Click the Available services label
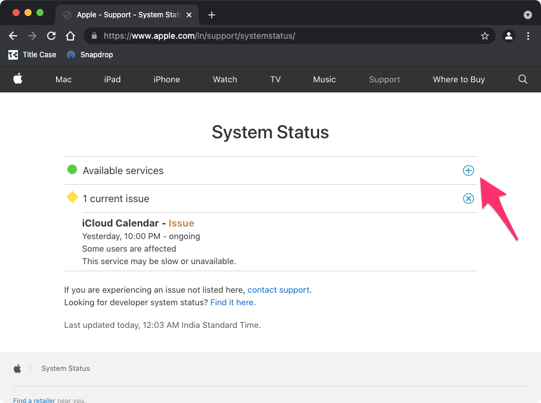541x403 pixels. point(123,170)
